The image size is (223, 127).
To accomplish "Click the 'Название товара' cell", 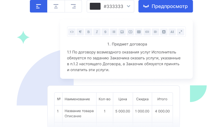I will coord(79,111).
